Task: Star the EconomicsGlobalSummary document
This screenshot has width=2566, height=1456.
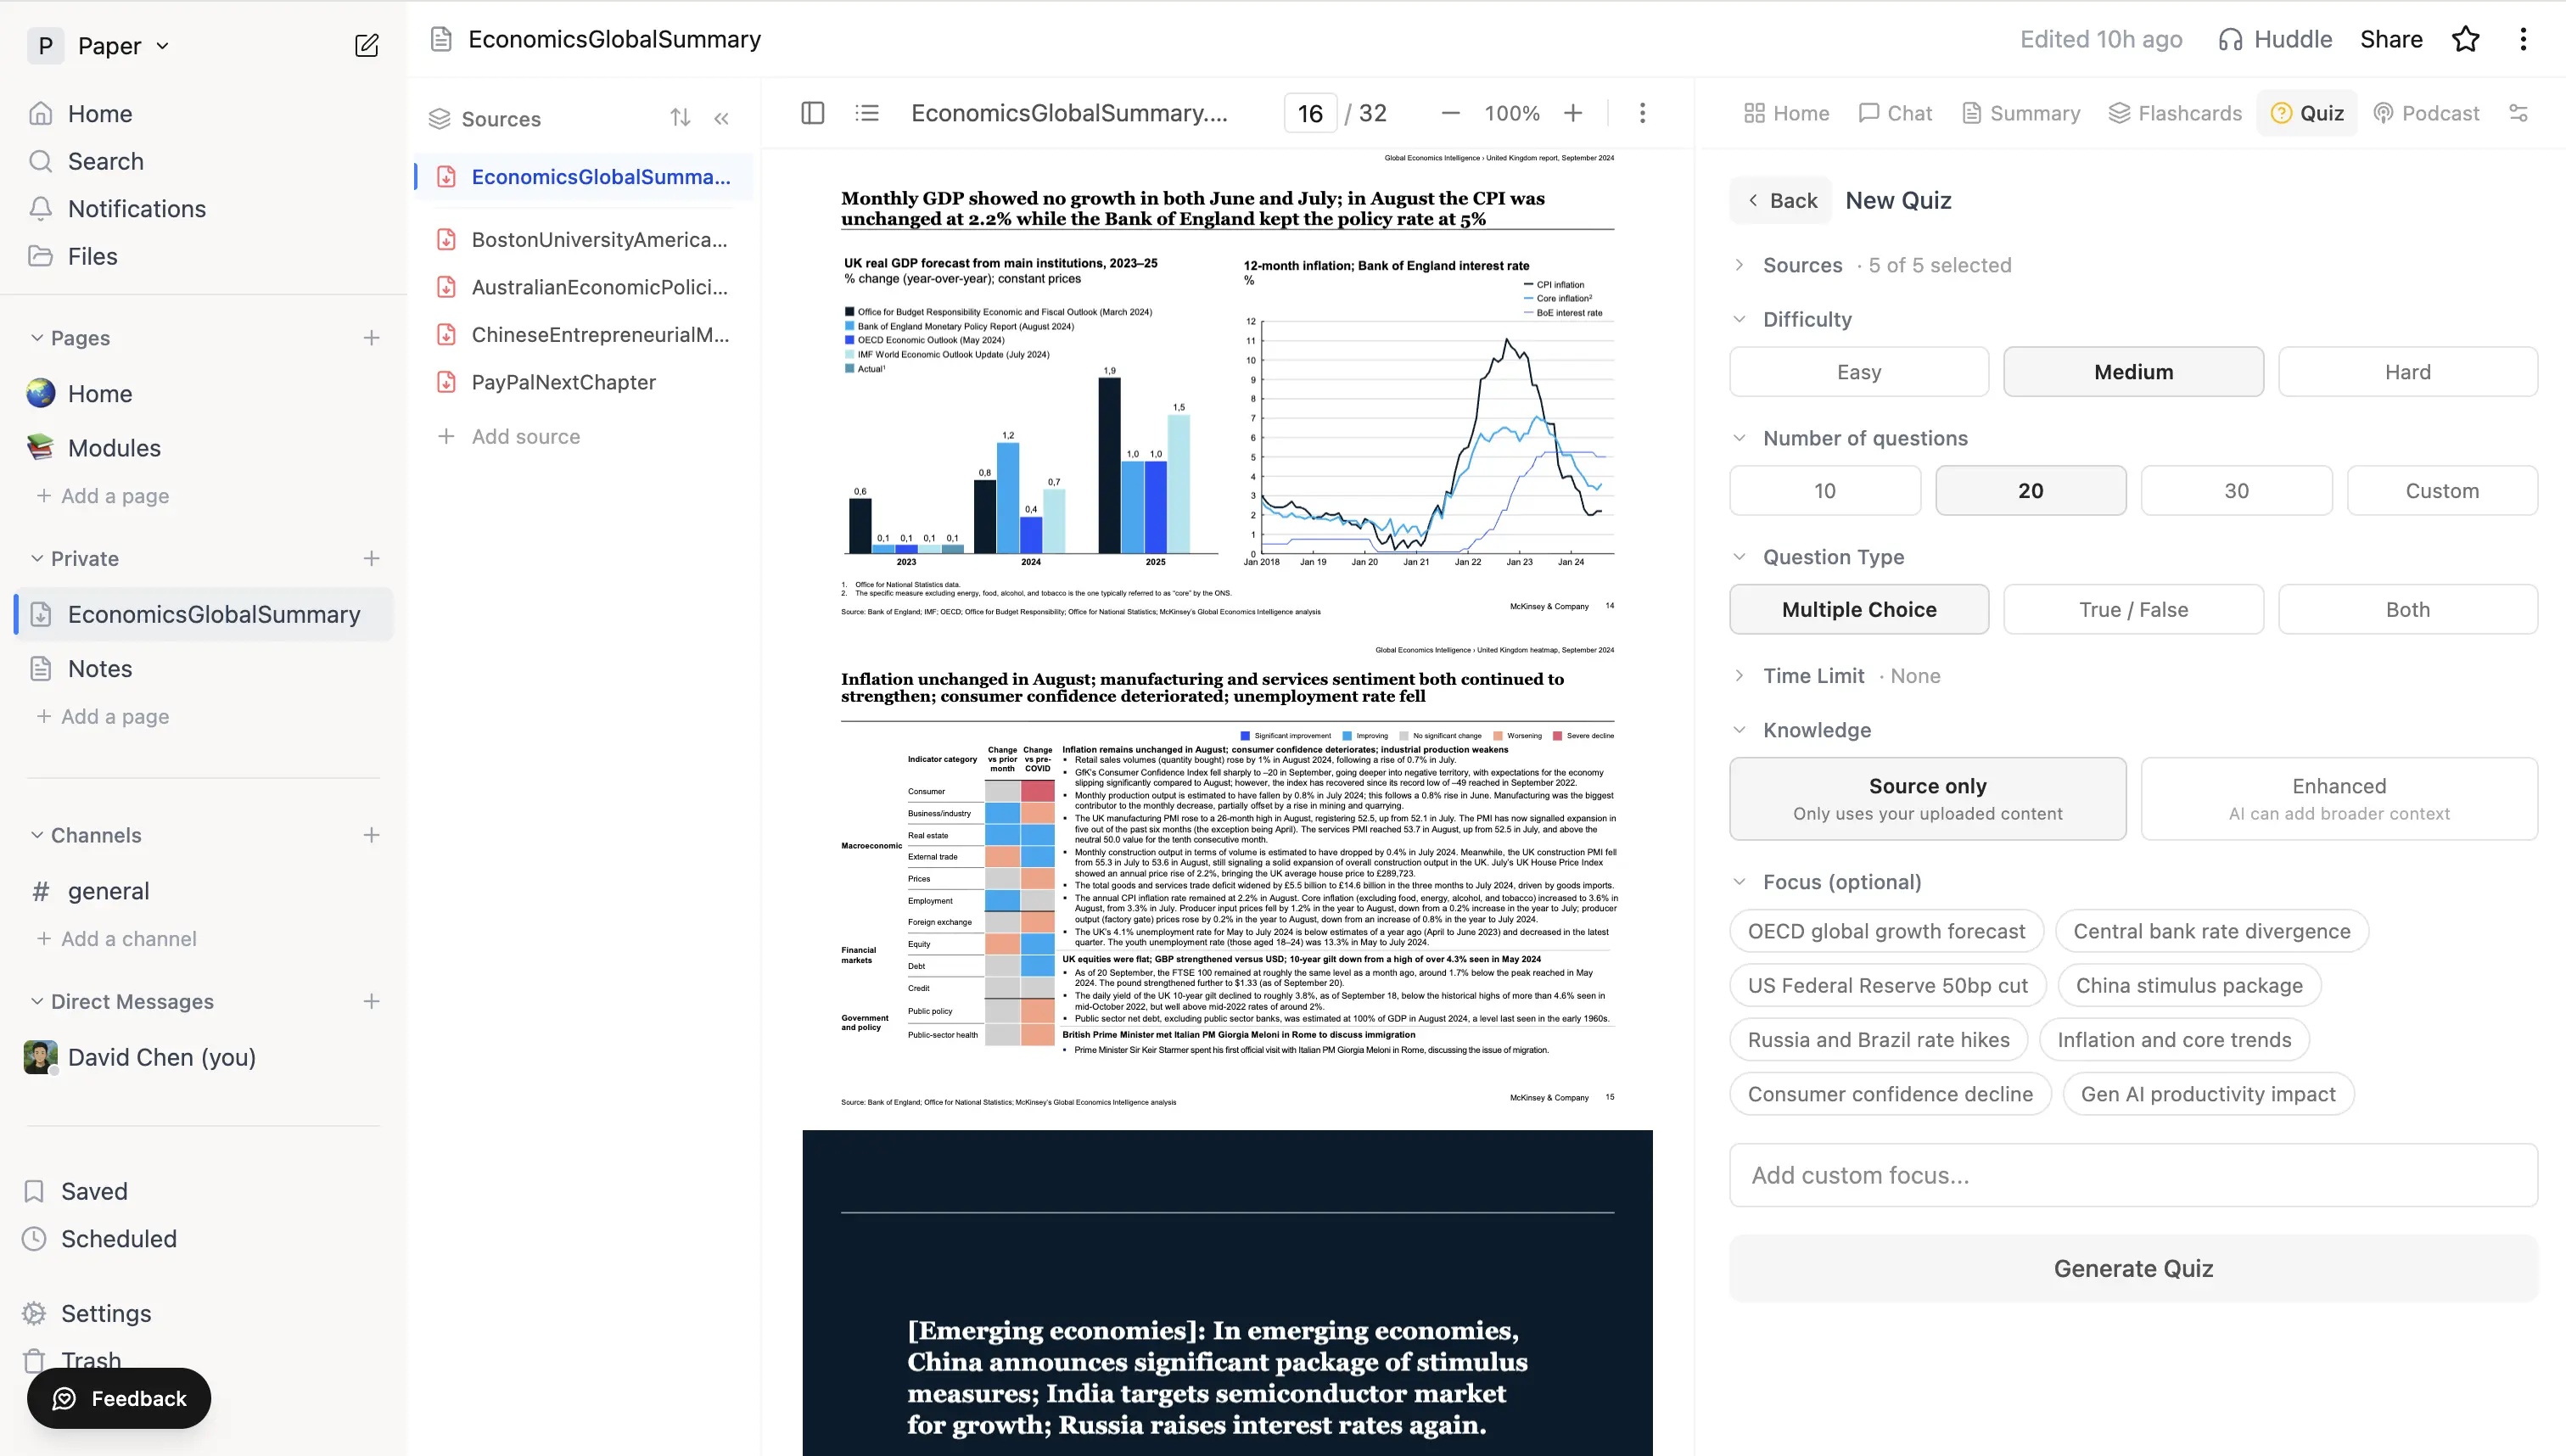Action: (2465, 39)
